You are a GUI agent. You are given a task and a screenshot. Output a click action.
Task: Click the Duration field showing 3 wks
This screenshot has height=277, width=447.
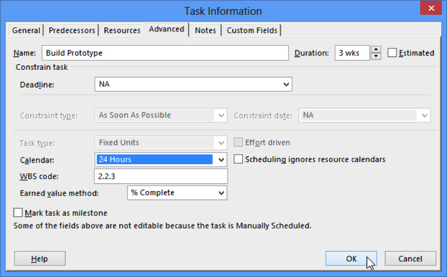tap(352, 53)
